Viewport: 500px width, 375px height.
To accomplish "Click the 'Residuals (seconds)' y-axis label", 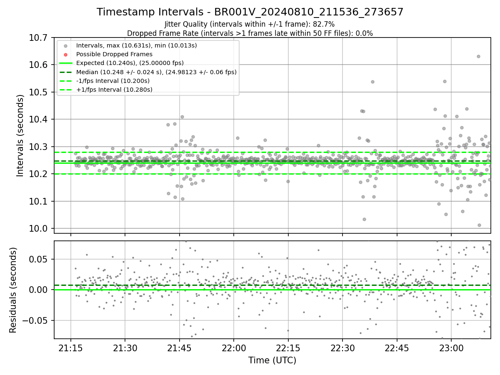I will (x=13, y=290).
